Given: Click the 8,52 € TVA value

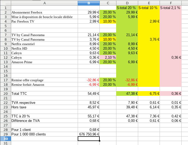Looking at the screenshot, I should [89, 103].
